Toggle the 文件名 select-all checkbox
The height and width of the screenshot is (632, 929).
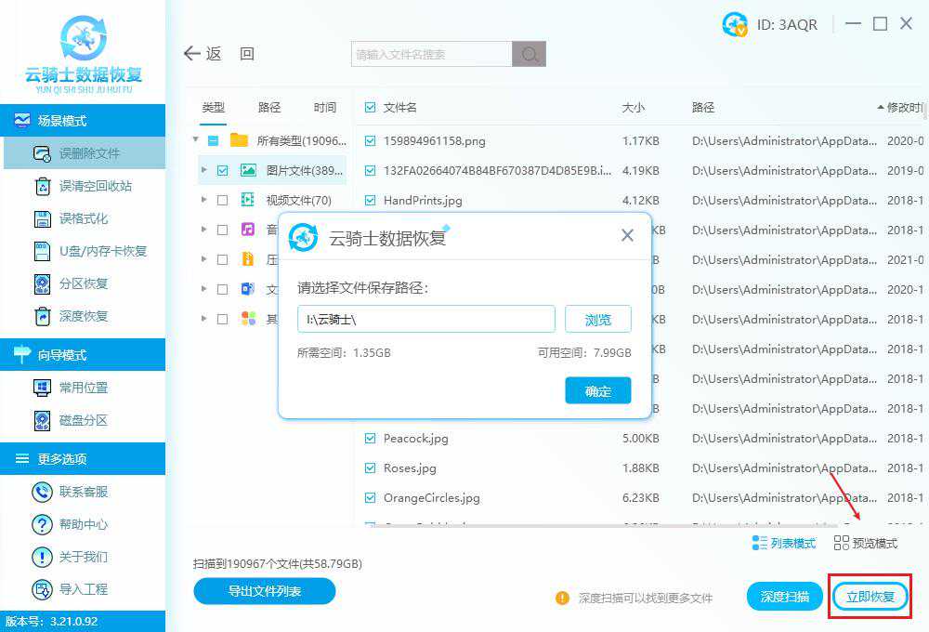pos(370,107)
